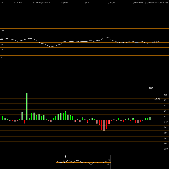
Task: Click the '(5,5' parameter text
Action: [87, 3]
